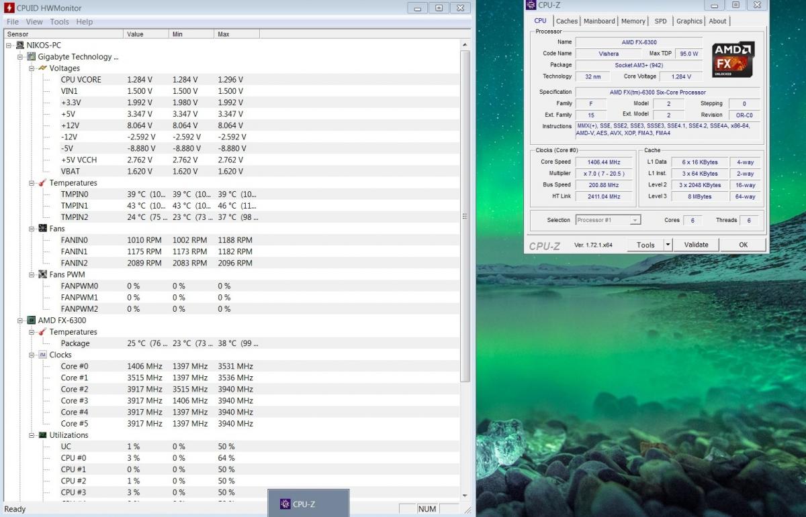Collapse the AMD FX-6300 tree node
The image size is (806, 517).
20,321
